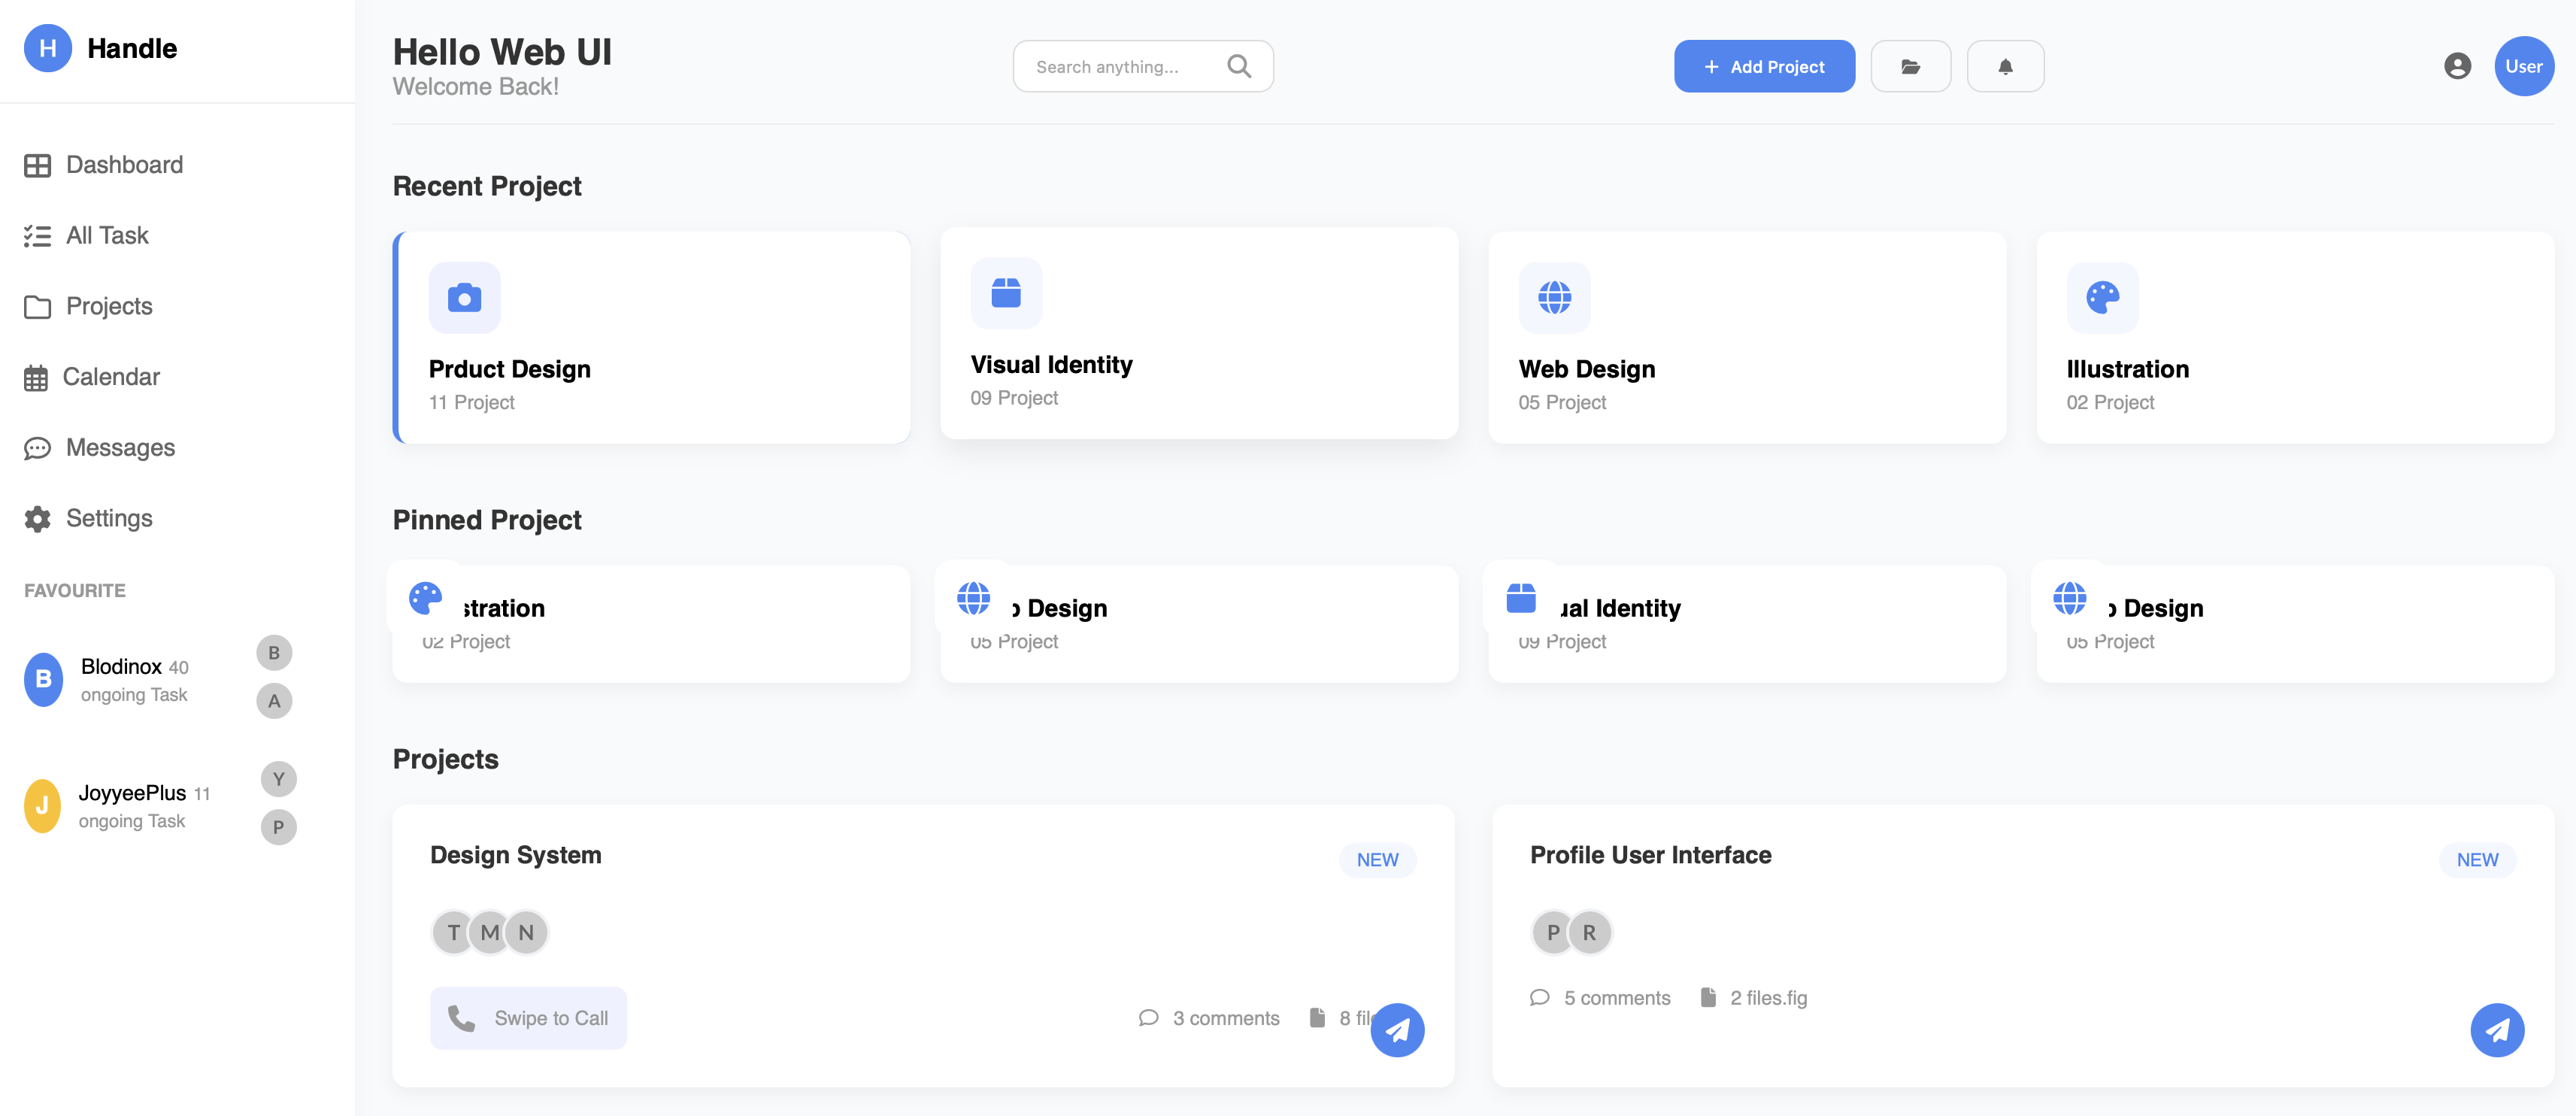This screenshot has width=2576, height=1116.
Task: Click the search magnifier icon
Action: pyautogui.click(x=1238, y=66)
